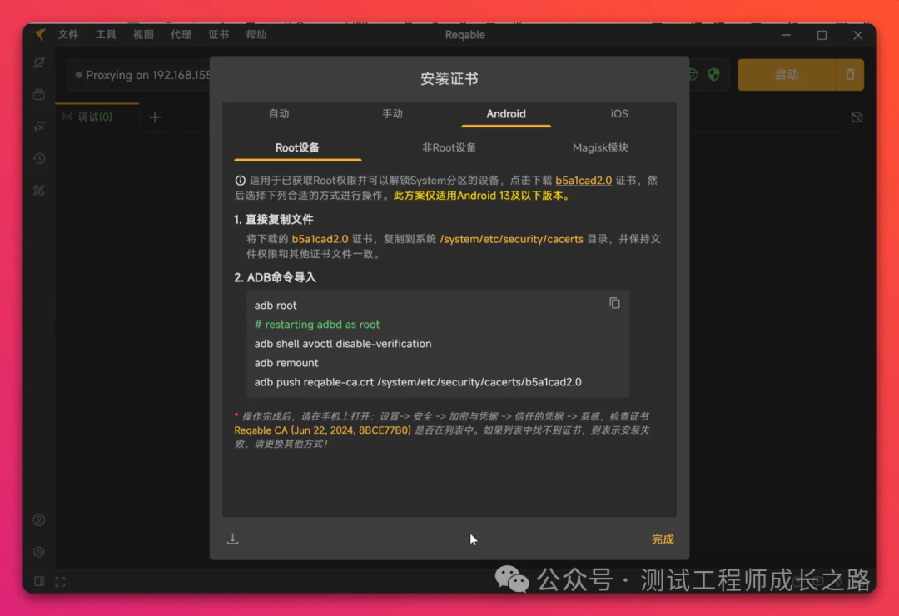This screenshot has width=899, height=616.
Task: Open the script (√x) sidebar icon
Action: 39,127
